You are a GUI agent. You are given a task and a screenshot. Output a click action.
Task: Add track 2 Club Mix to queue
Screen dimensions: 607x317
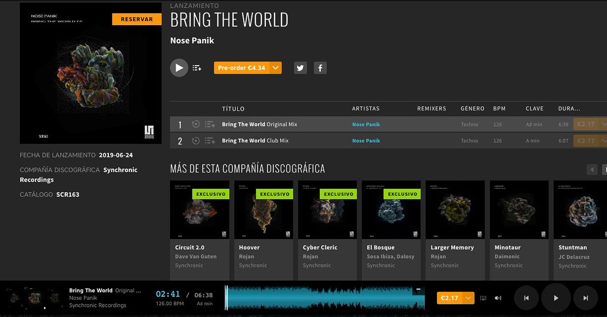[x=210, y=141]
